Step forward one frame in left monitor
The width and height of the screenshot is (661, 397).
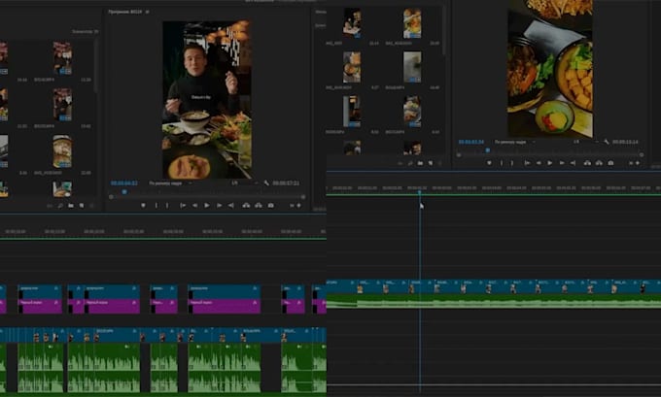(220, 206)
